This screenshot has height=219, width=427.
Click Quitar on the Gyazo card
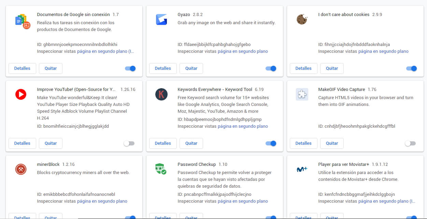(191, 68)
